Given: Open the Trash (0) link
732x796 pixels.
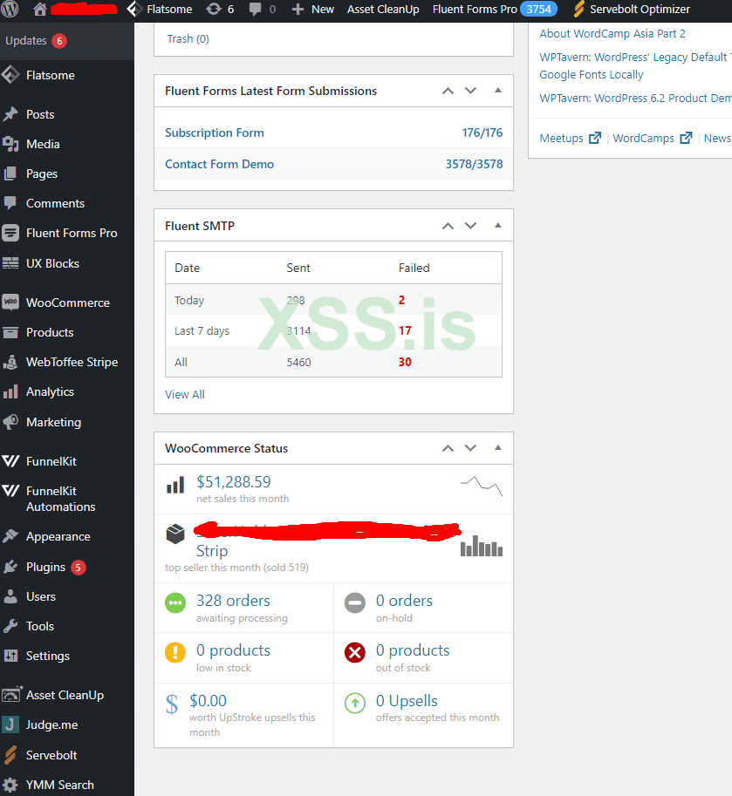Looking at the screenshot, I should pos(188,39).
